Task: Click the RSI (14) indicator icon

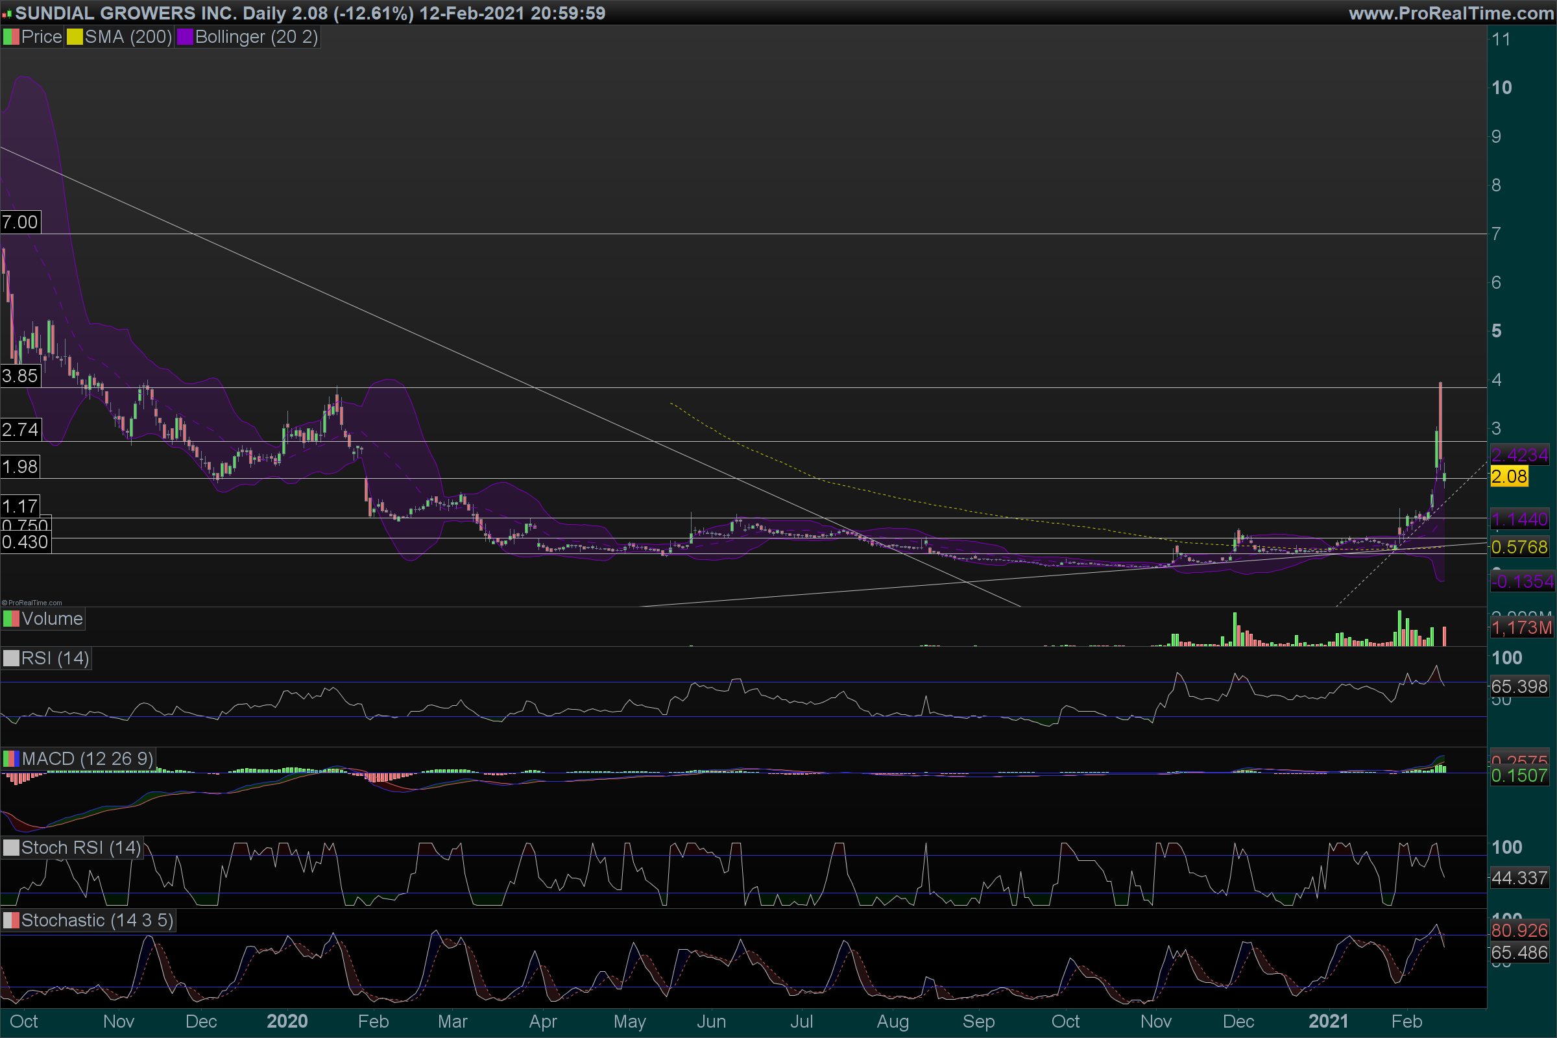Action: point(10,658)
